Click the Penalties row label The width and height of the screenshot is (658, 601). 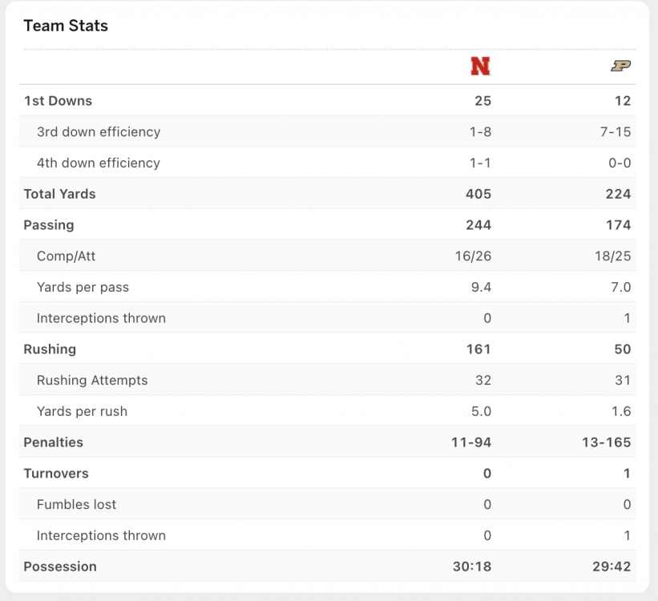[53, 442]
